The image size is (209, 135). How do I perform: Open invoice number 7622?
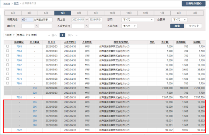tap(19, 130)
